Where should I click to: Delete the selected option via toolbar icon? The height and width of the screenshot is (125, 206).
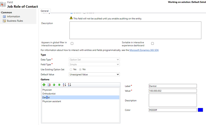click(49, 85)
